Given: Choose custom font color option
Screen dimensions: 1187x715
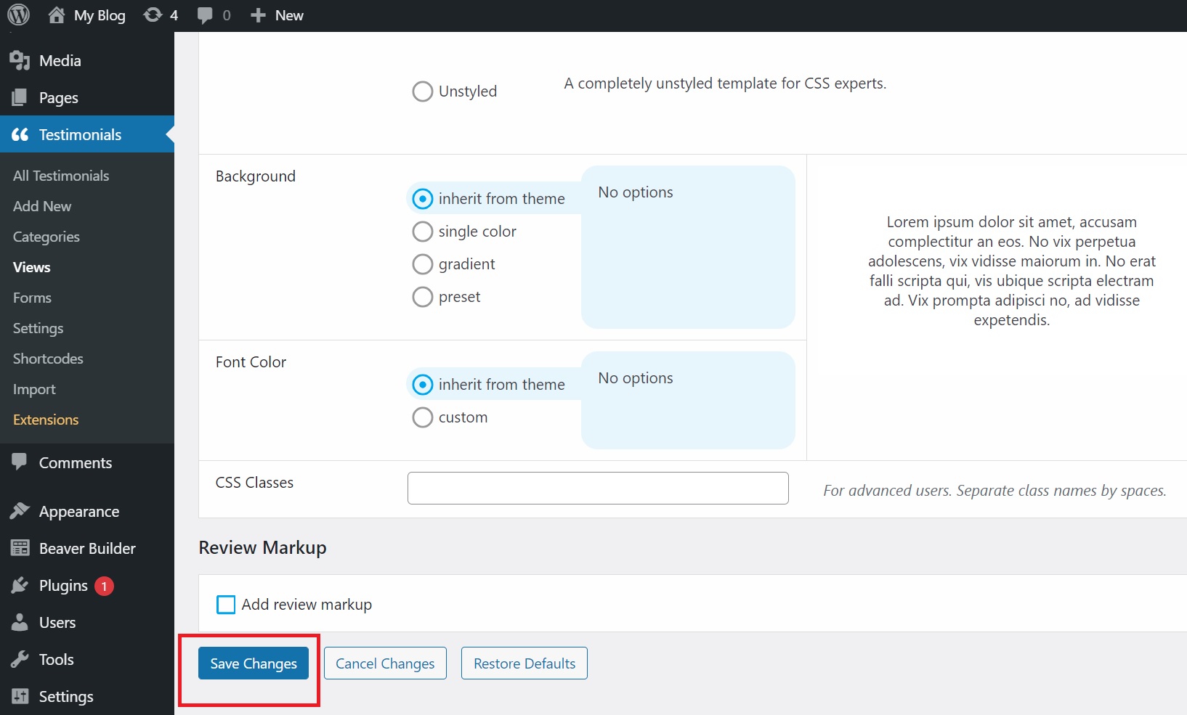Looking at the screenshot, I should tap(422, 417).
